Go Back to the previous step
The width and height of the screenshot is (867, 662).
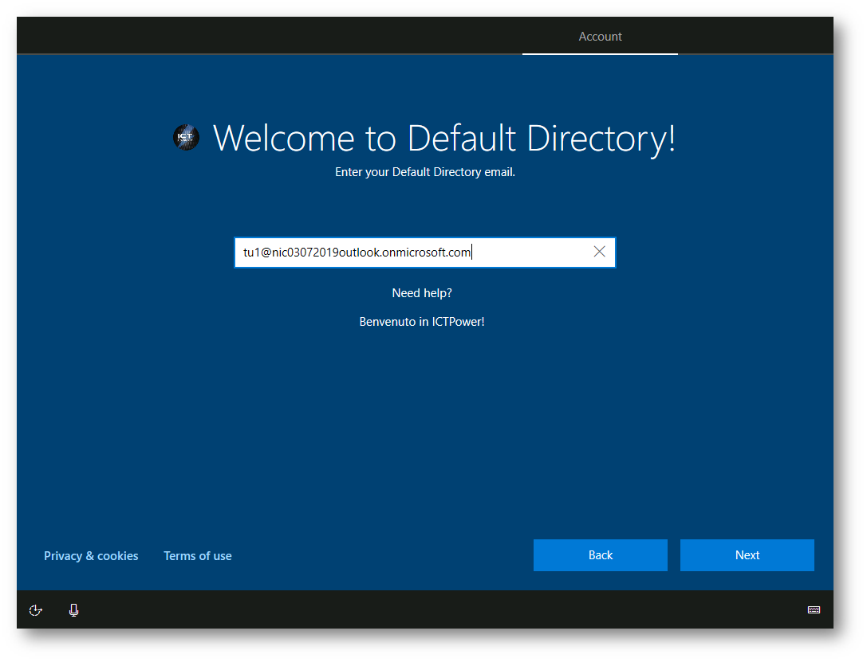click(601, 555)
